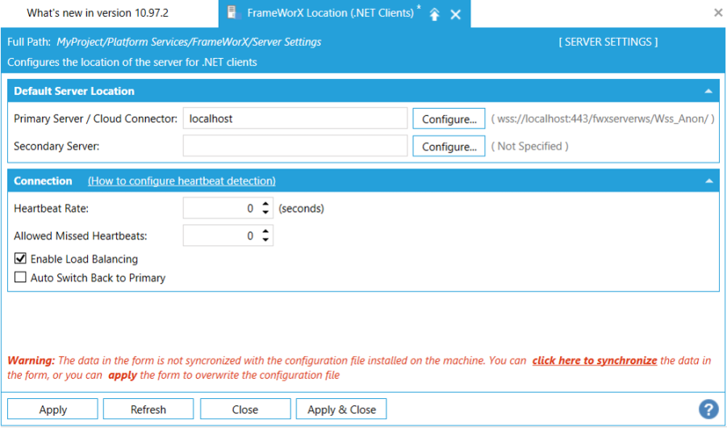
Task: Configure the Secondary Server
Action: 449,147
